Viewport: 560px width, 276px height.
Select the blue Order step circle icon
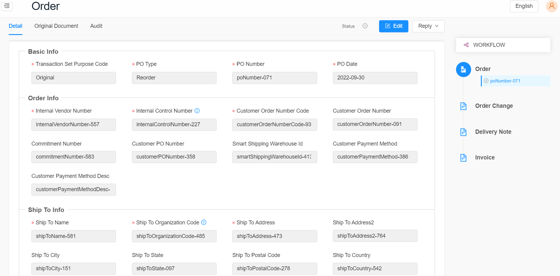tap(463, 69)
